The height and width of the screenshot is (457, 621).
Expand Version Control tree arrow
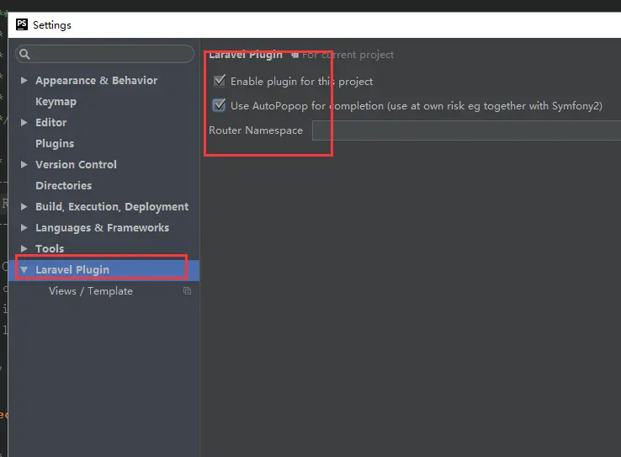coord(24,164)
